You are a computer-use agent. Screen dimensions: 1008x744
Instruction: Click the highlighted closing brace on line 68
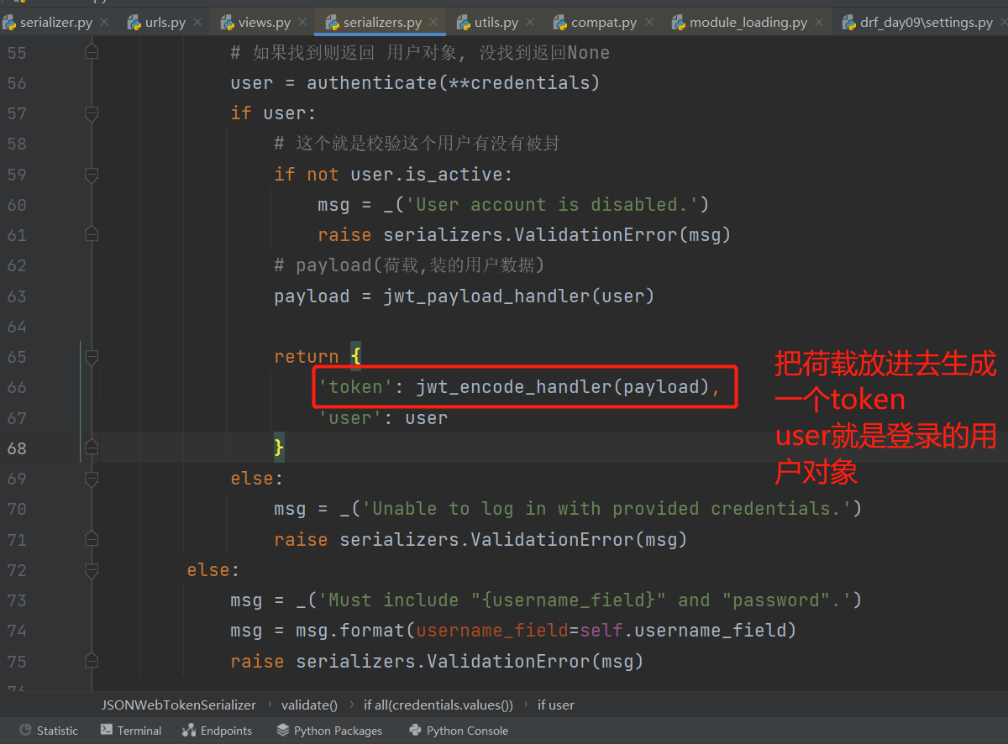coord(279,448)
